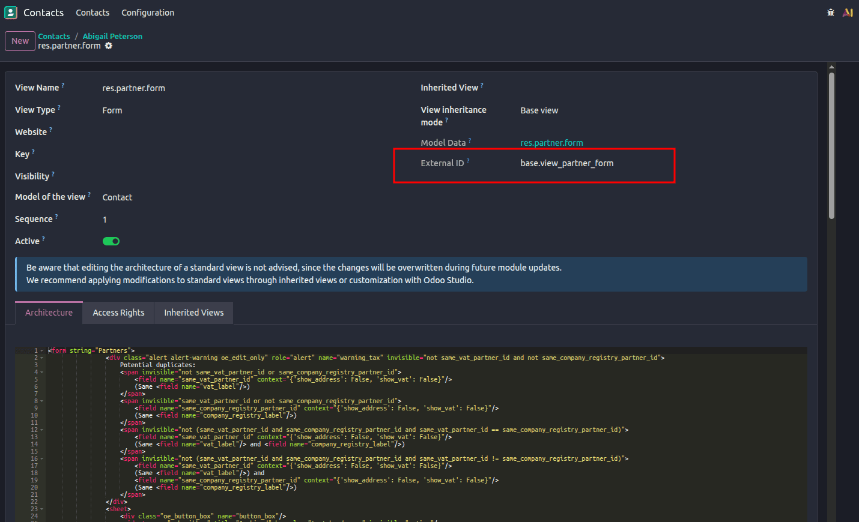Switch to the Access Rights tab
The height and width of the screenshot is (522, 859).
click(118, 312)
